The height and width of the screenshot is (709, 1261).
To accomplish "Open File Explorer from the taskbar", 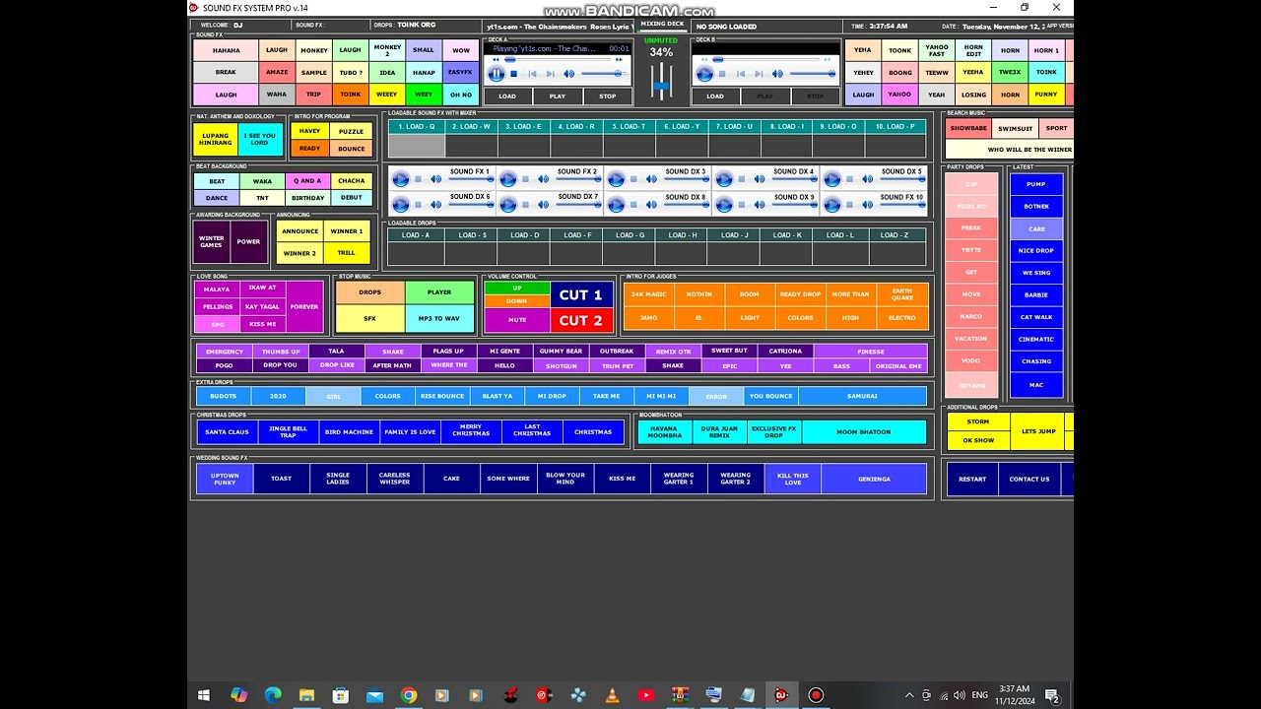I will coord(306,695).
